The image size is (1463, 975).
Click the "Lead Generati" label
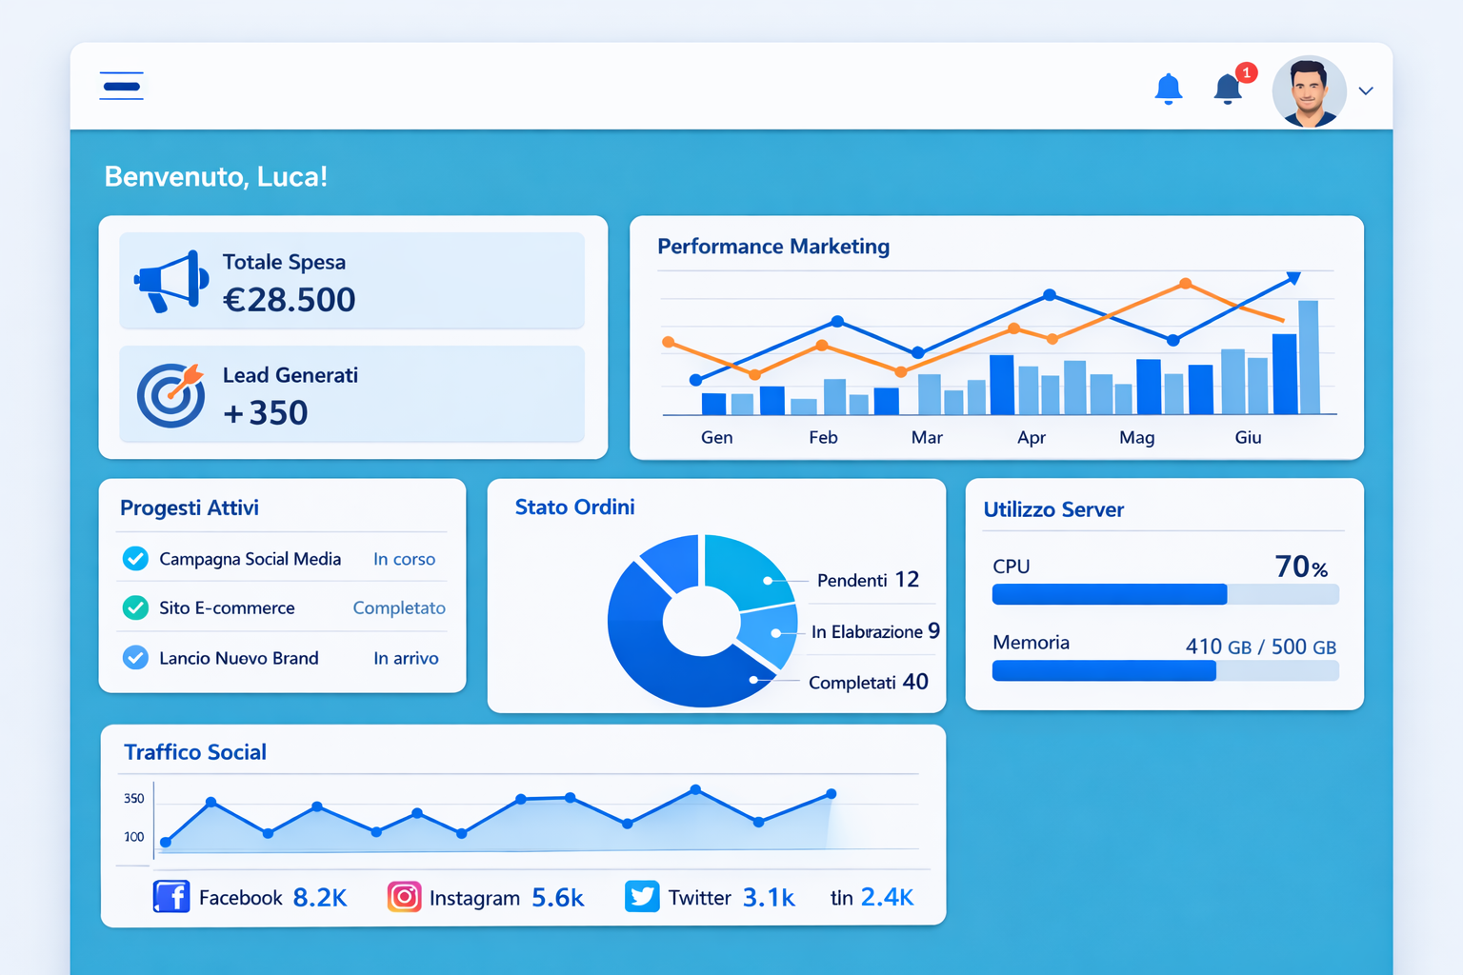[291, 375]
